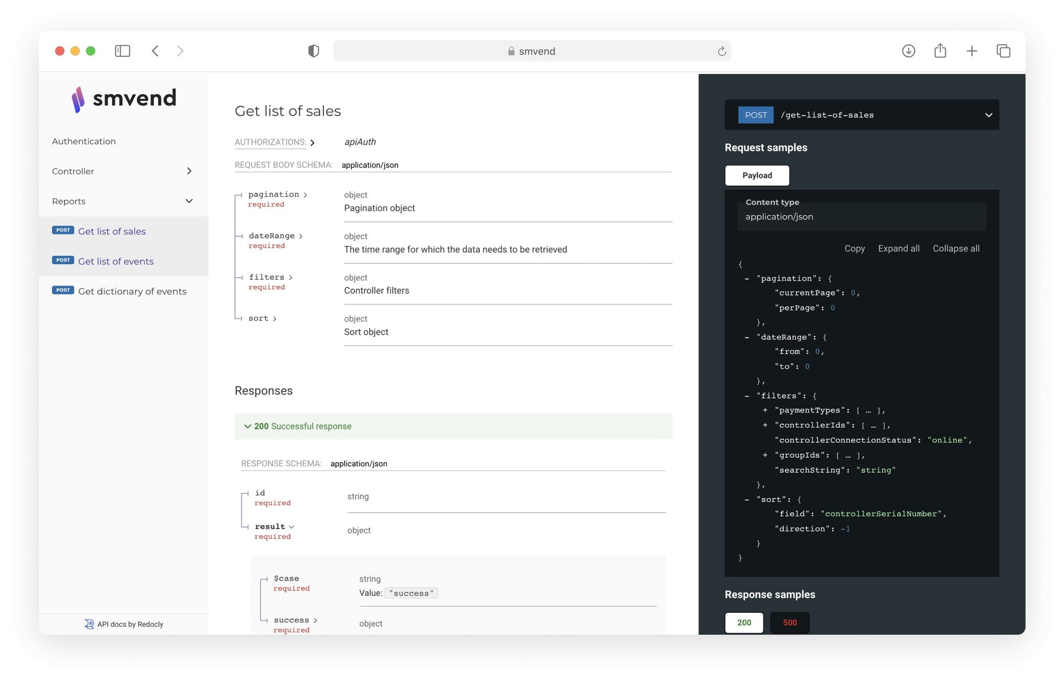Select the 500 response sample tab
Viewport: 1064px width, 681px height.
[789, 623]
